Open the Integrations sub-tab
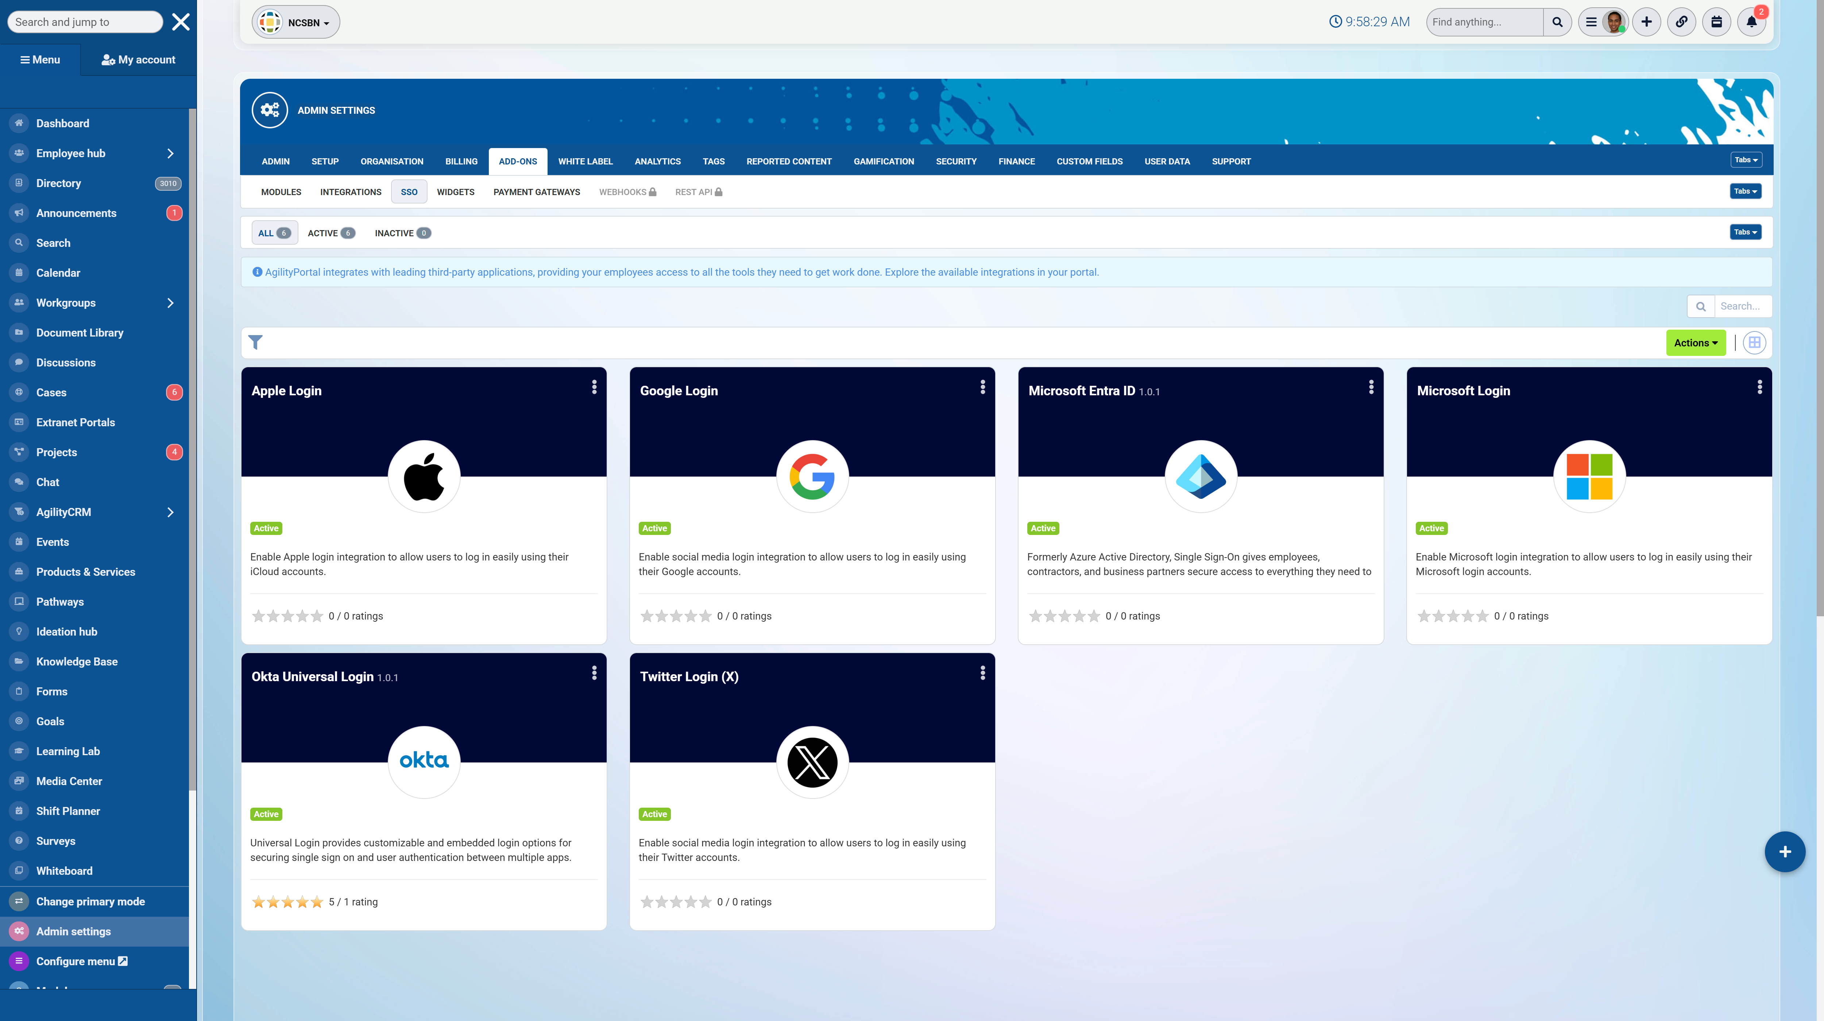 351,192
